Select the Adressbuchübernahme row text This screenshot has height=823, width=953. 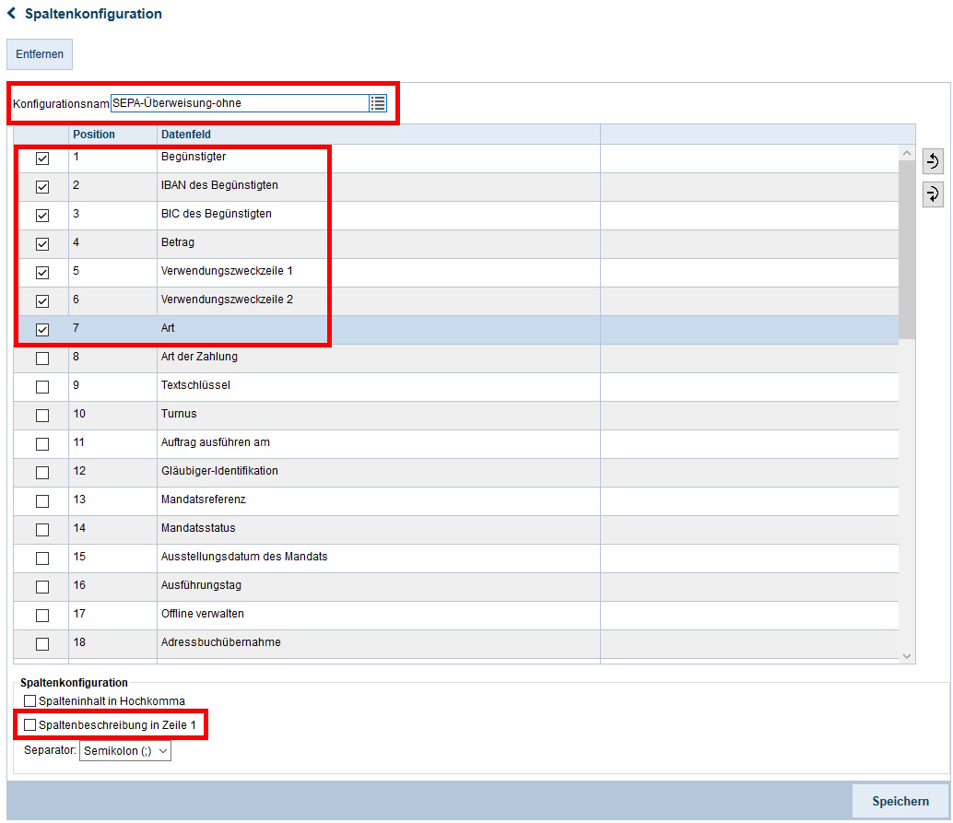point(220,641)
